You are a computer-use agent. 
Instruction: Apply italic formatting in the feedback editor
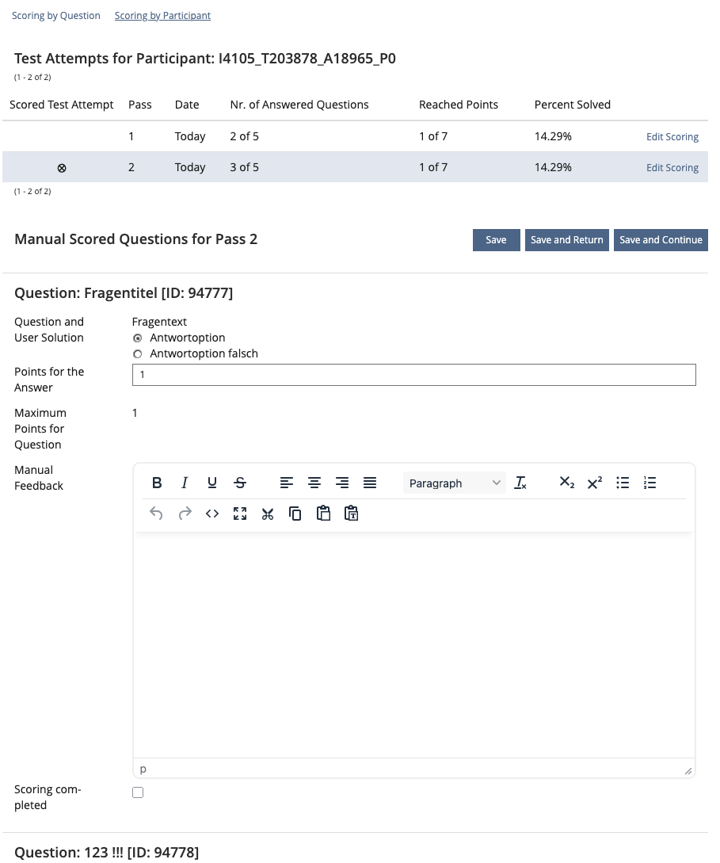pyautogui.click(x=184, y=483)
